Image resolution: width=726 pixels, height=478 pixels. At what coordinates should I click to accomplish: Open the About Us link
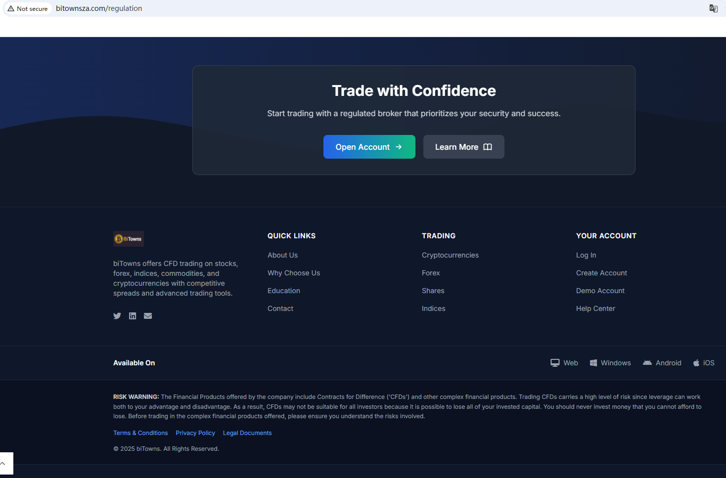tap(282, 255)
